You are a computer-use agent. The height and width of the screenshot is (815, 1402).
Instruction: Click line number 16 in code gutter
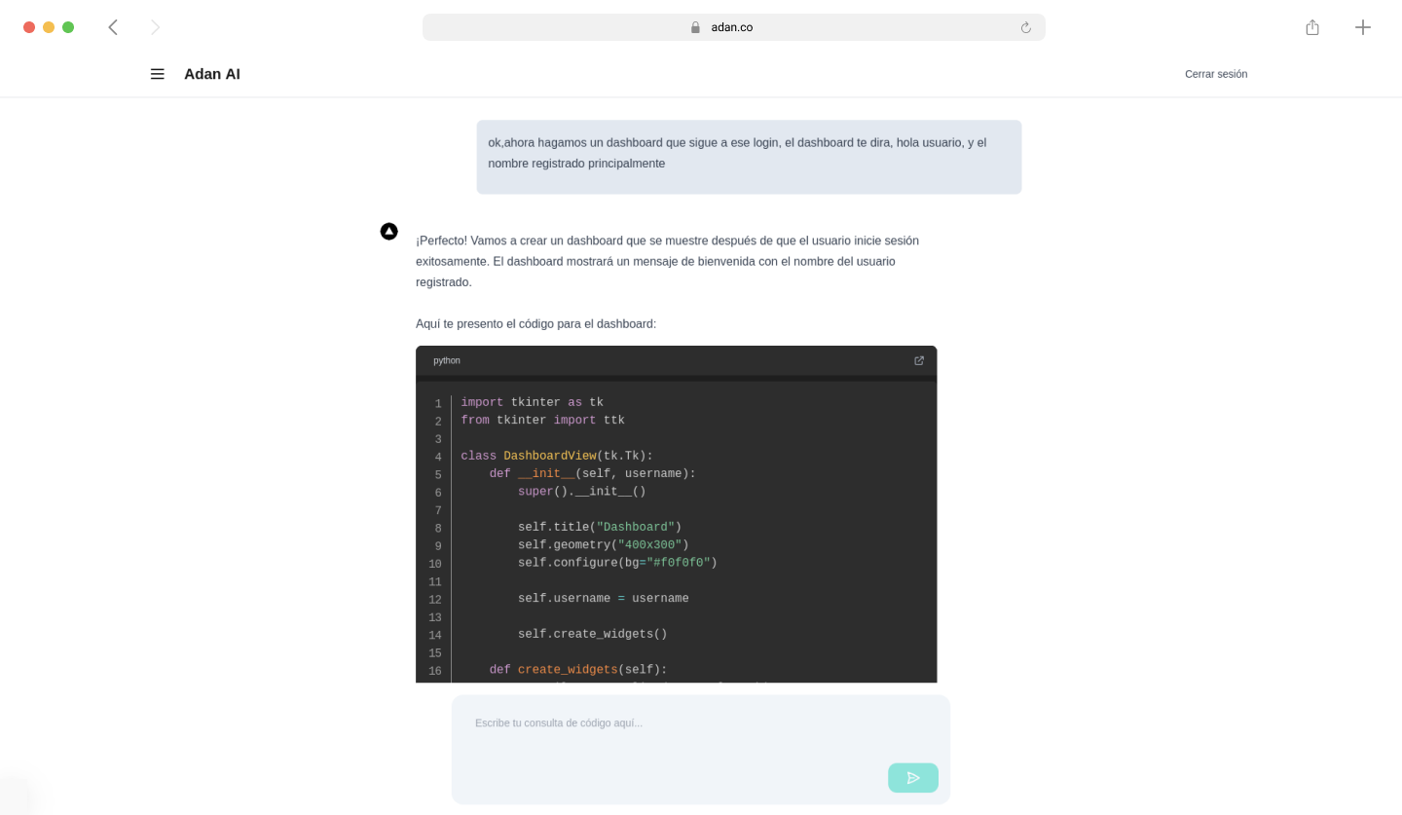435,671
